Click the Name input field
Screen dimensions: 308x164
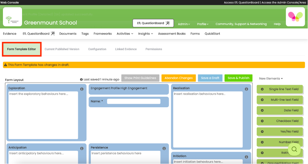[x=133, y=101]
